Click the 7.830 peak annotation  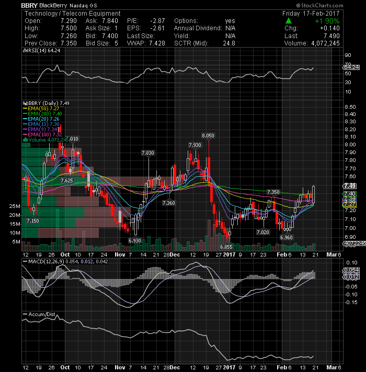147,153
